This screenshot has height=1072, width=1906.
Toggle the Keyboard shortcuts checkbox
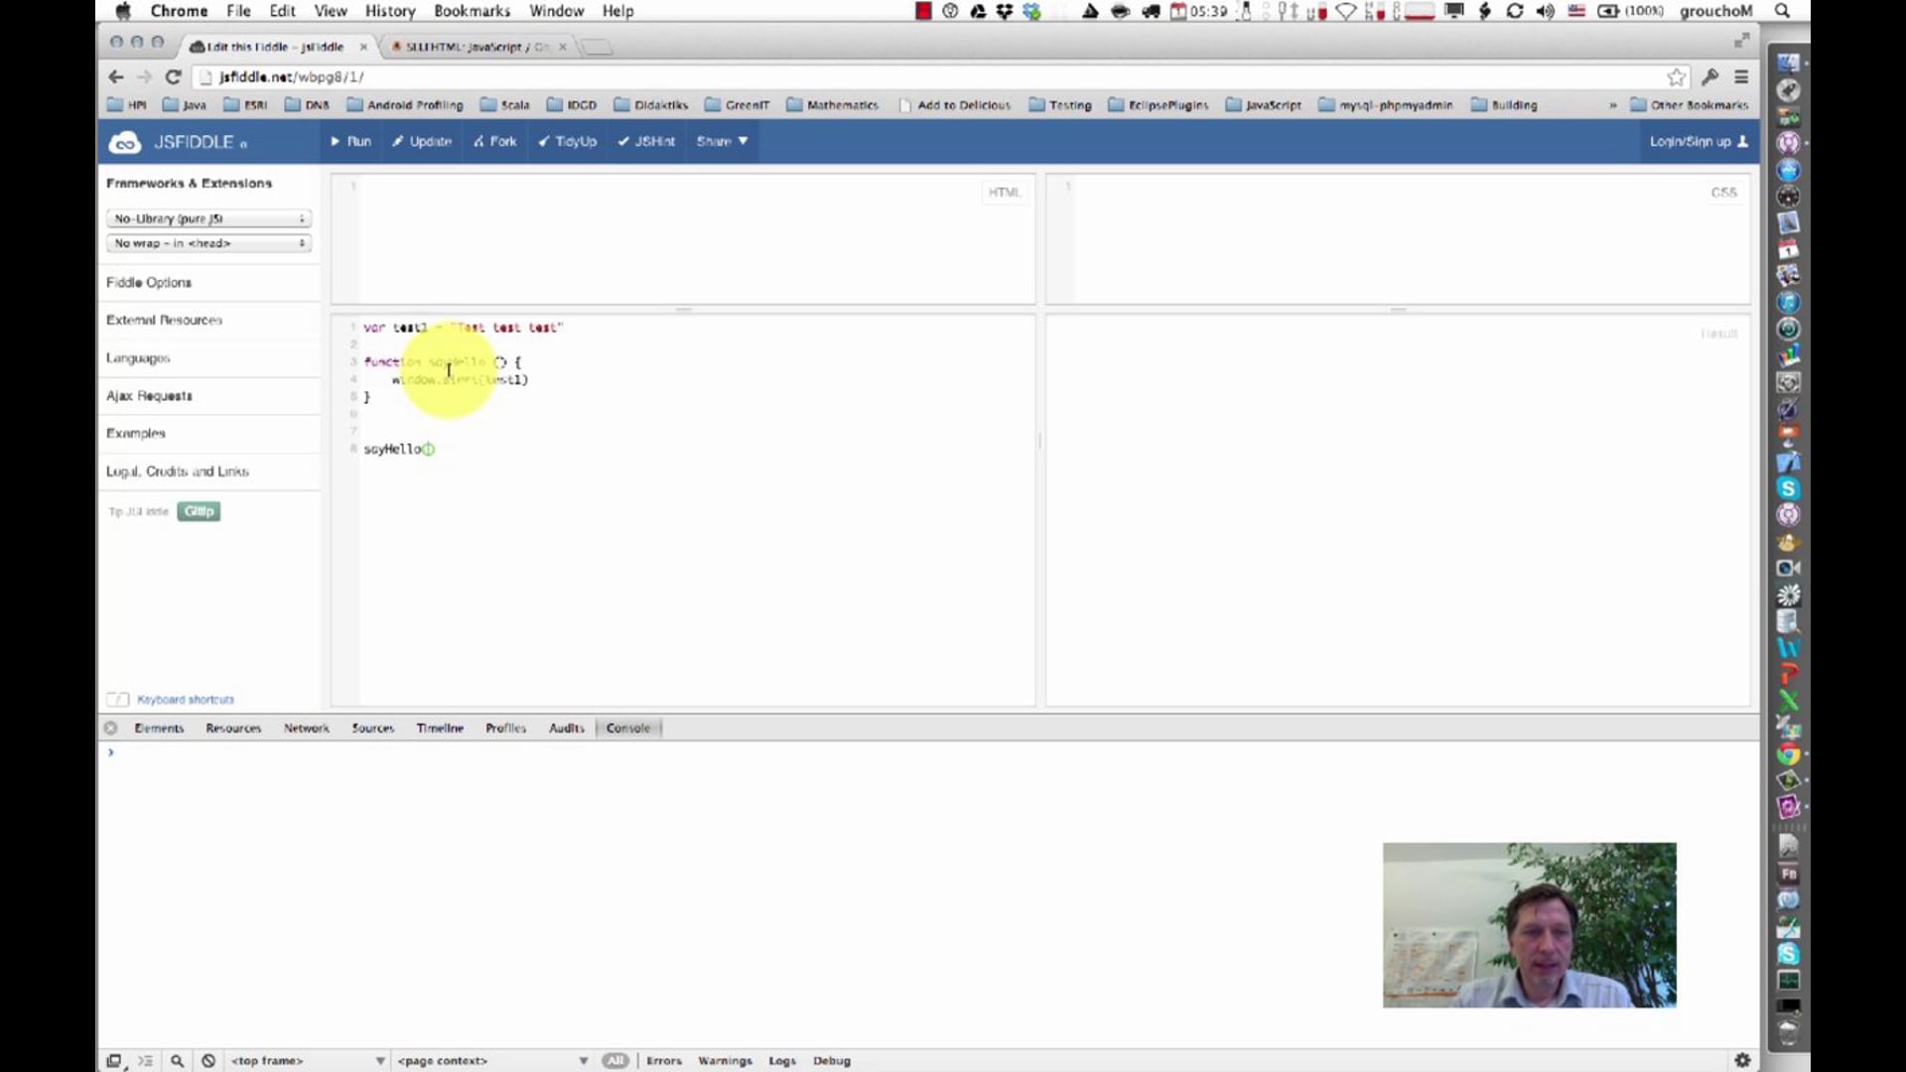click(117, 699)
